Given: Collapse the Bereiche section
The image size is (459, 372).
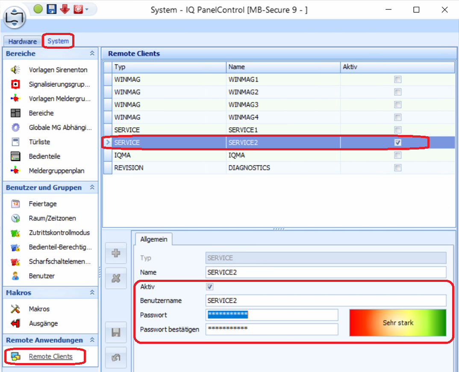Looking at the screenshot, I should click(92, 53).
